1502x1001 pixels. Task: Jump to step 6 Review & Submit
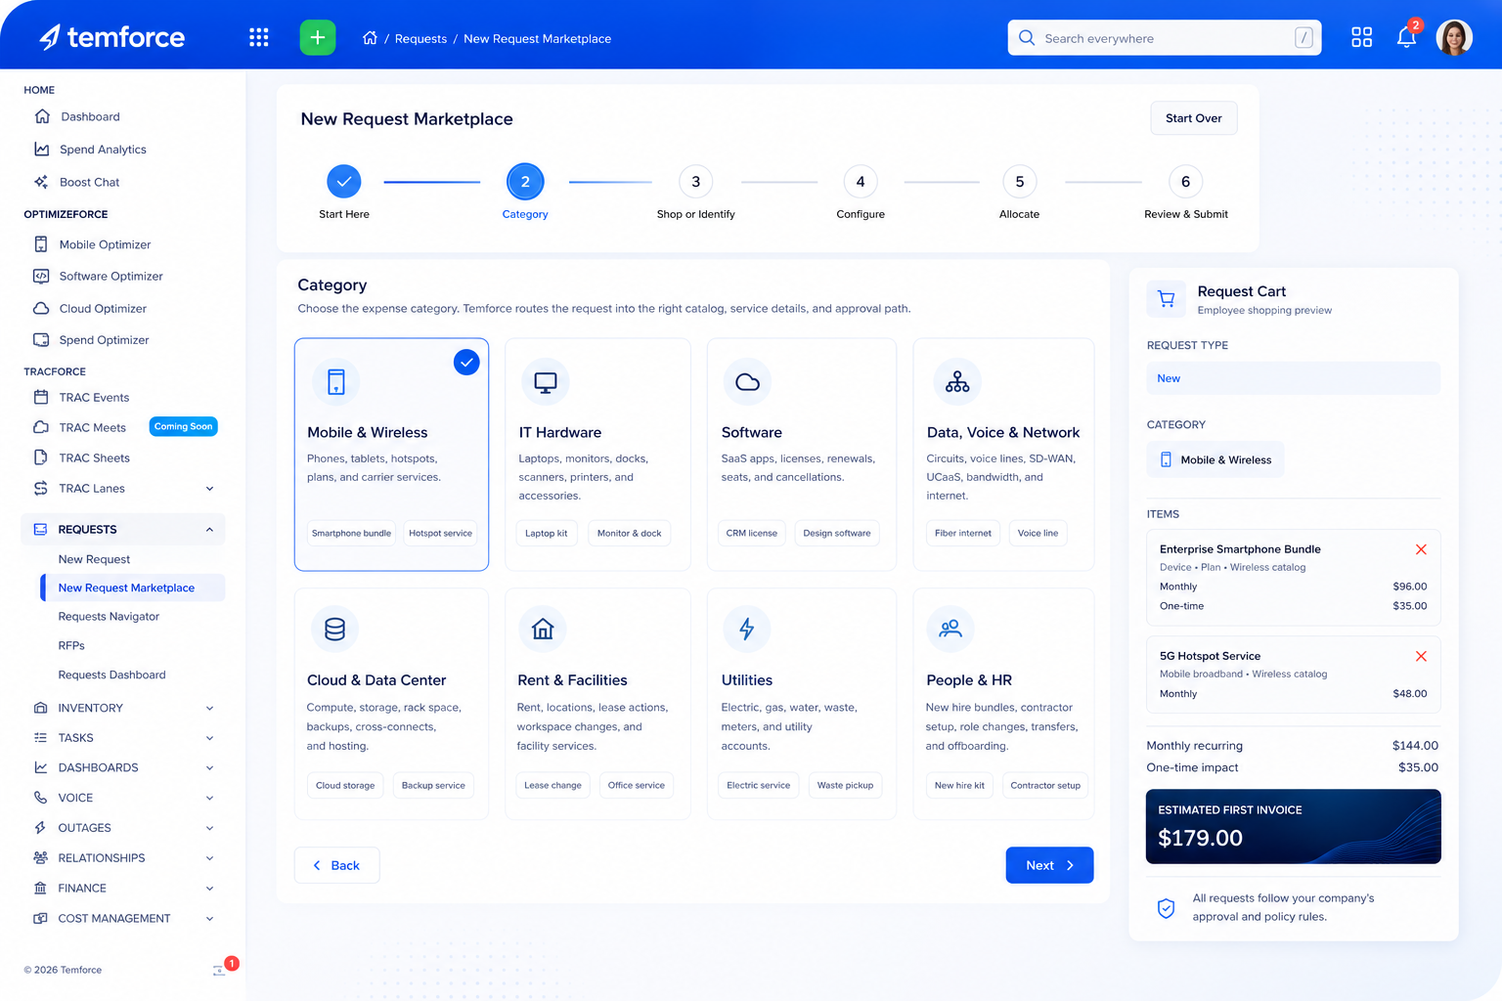[1186, 182]
